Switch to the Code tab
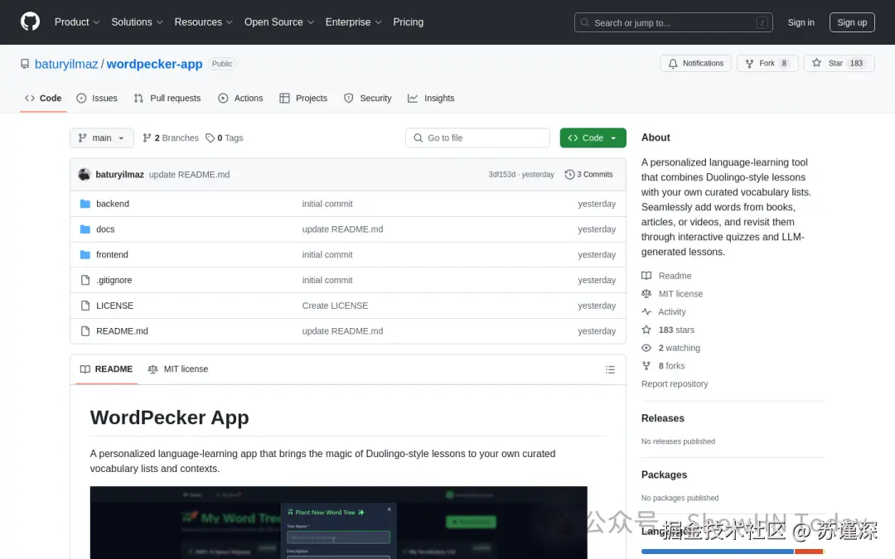The width and height of the screenshot is (895, 559). (x=43, y=98)
